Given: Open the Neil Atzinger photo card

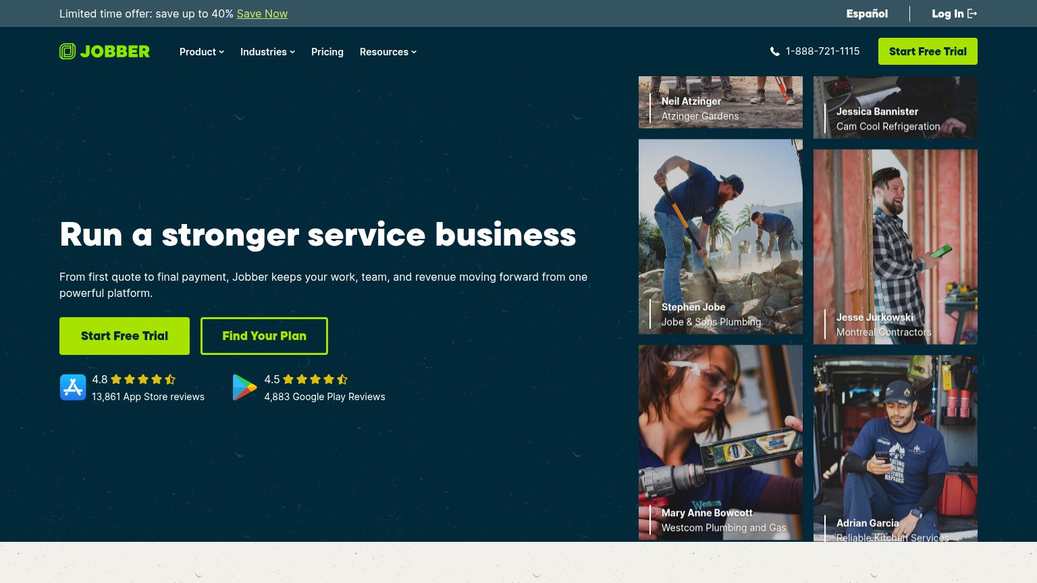Looking at the screenshot, I should (x=720, y=102).
